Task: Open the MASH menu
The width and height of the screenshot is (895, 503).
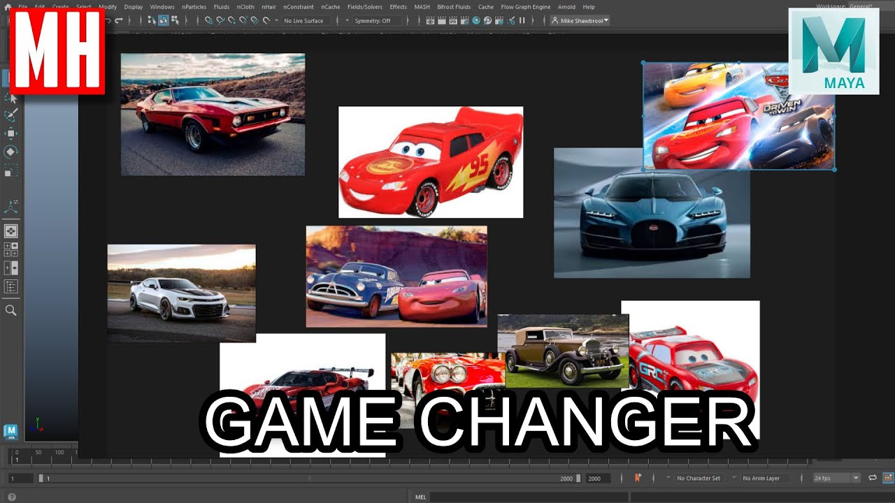Action: pos(422,7)
